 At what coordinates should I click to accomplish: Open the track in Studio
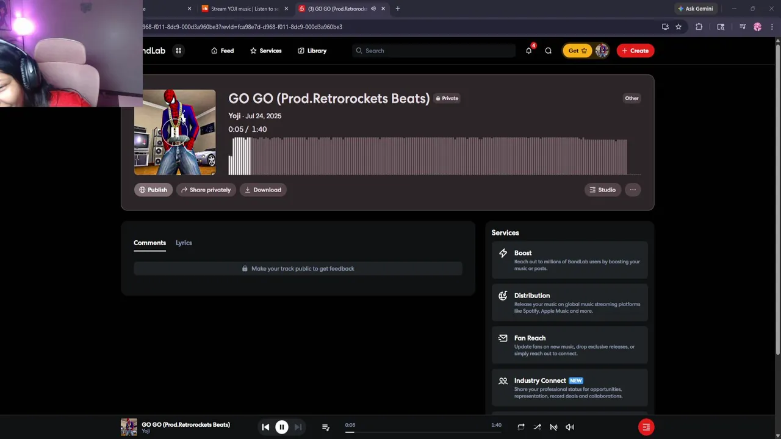603,190
